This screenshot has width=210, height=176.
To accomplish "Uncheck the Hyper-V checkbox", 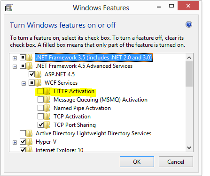I will [x=23, y=142].
